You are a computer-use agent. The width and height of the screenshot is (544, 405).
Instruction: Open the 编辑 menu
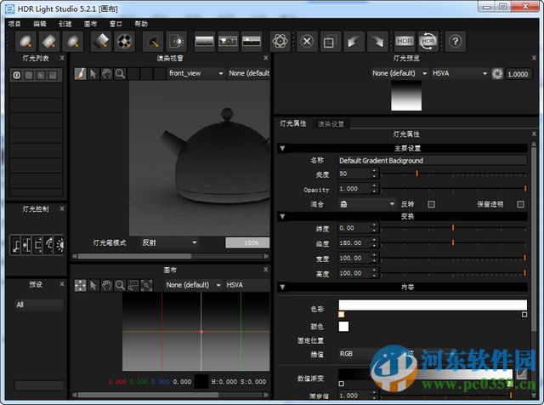tap(40, 24)
